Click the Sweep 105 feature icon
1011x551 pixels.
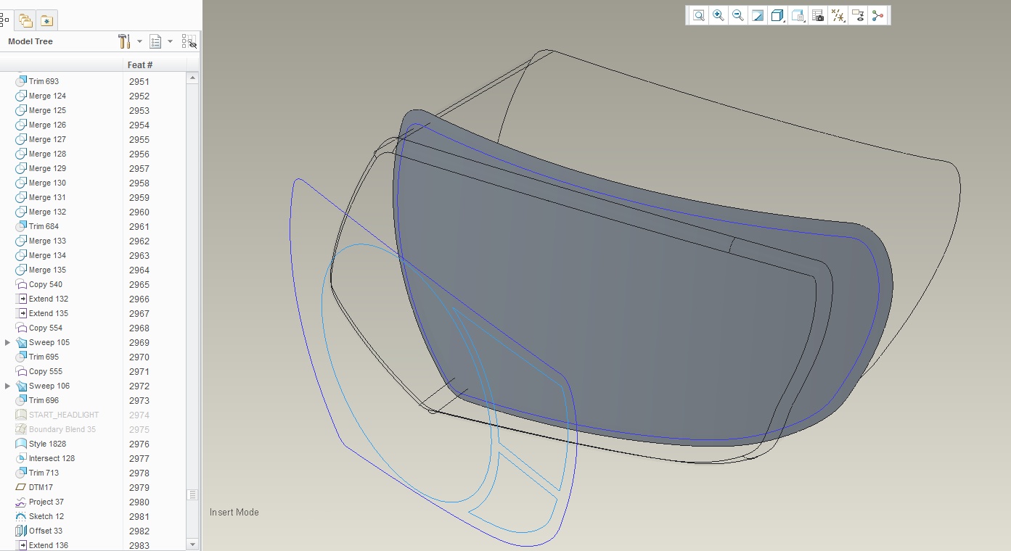21,342
